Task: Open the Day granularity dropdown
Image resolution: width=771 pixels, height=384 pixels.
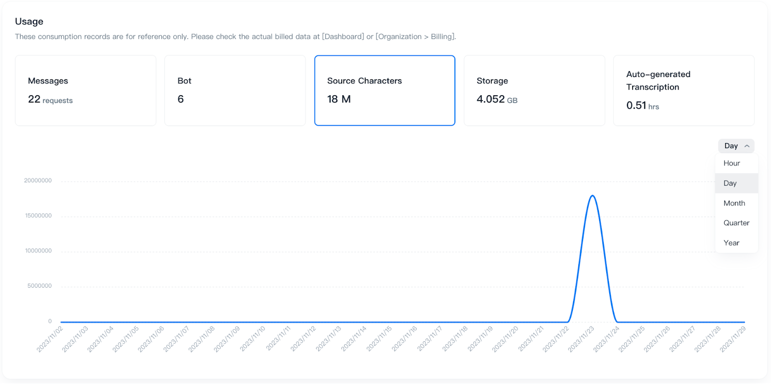Action: [731, 146]
